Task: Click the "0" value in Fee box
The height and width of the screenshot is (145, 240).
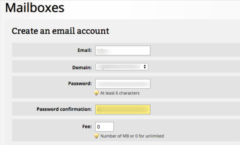Action: pyautogui.click(x=98, y=127)
